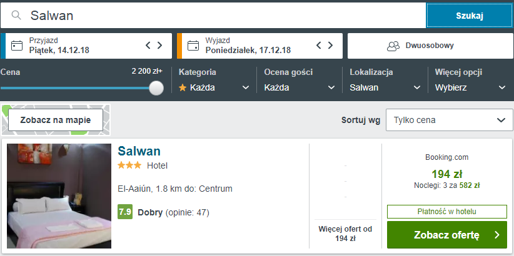The height and width of the screenshot is (256, 514).
Task: Click the arrival calendar icon
Action: [18, 46]
